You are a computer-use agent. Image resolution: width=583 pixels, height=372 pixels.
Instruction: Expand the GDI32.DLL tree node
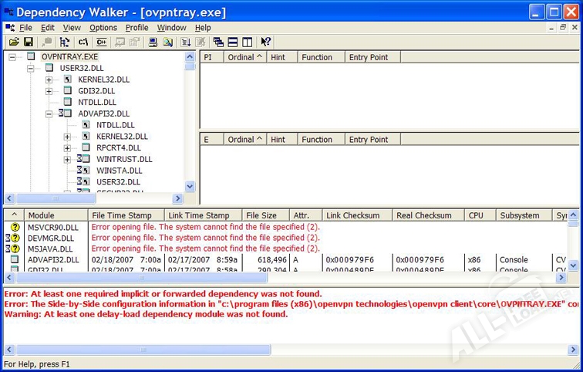point(49,91)
